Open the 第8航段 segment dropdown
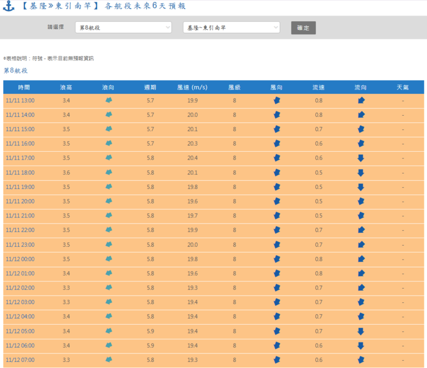 pos(124,28)
